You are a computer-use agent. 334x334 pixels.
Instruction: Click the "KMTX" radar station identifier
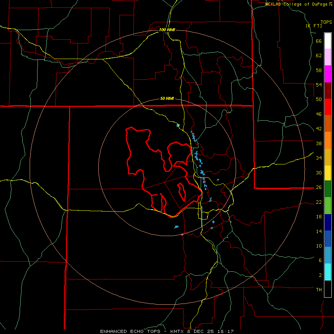pos(178,331)
